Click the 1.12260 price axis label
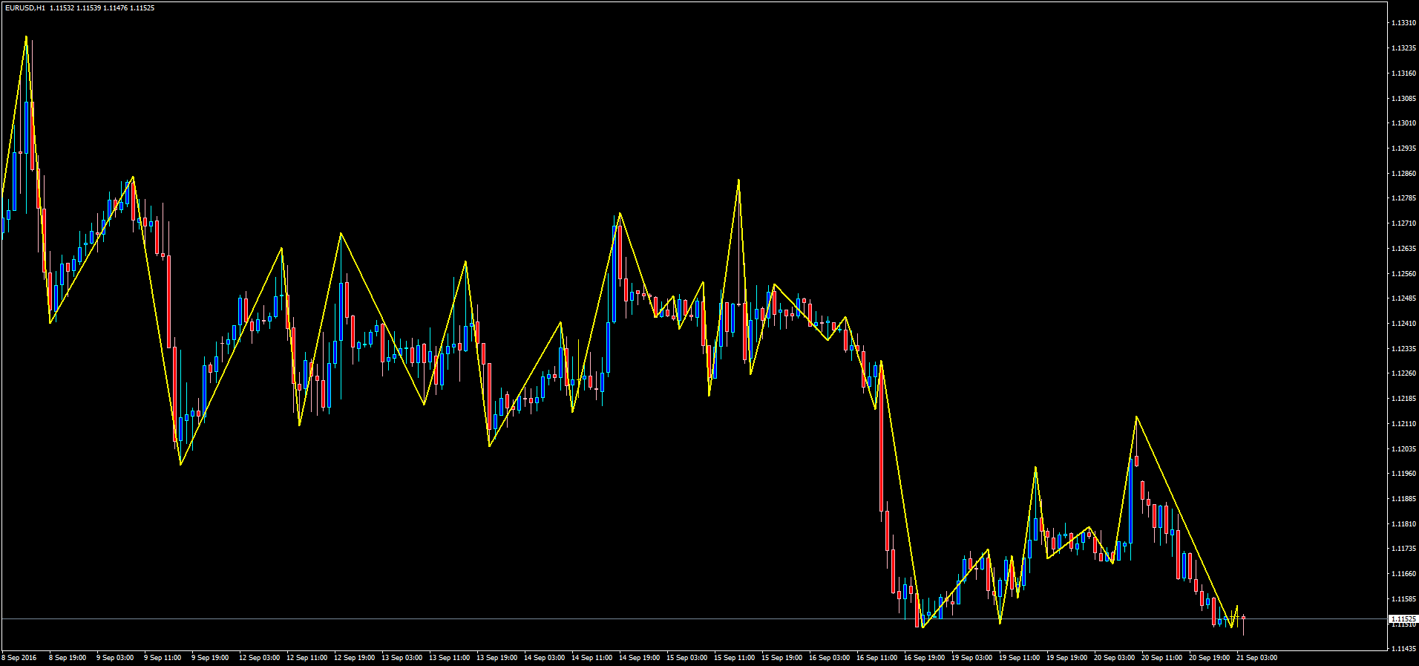Image resolution: width=1419 pixels, height=666 pixels. (1404, 373)
